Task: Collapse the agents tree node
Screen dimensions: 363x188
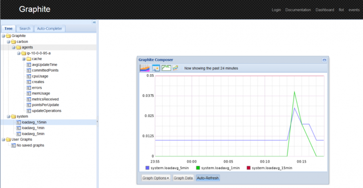Action: [x=13, y=48]
